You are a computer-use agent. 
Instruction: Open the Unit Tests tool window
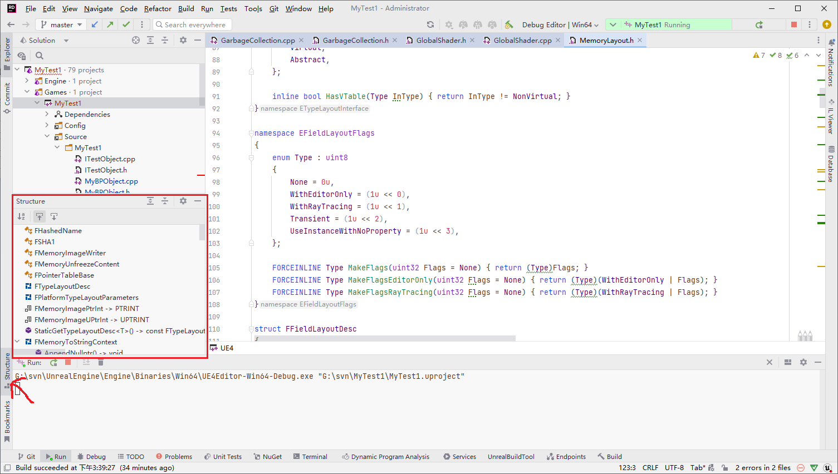click(x=223, y=457)
